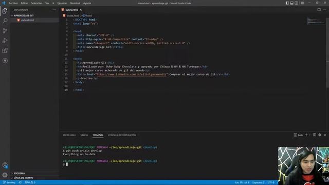
Task: Select index.html in the Explorer tree
Action: [27, 20]
